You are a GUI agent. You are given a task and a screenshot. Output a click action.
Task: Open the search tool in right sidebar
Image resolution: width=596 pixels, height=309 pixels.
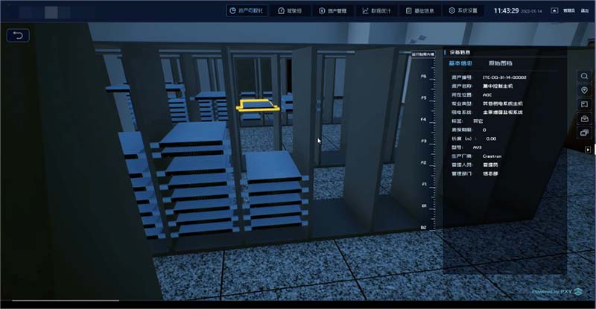point(583,76)
